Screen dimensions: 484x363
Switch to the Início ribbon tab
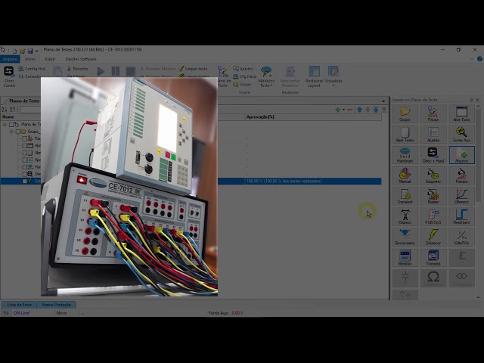(29, 59)
